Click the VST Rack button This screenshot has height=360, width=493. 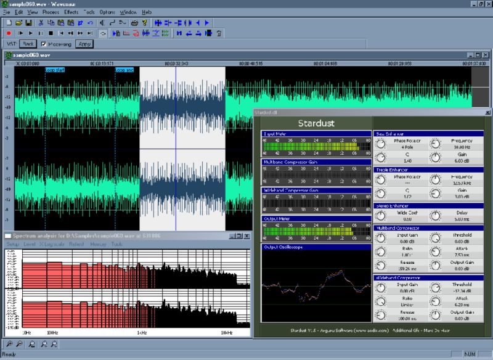28,44
